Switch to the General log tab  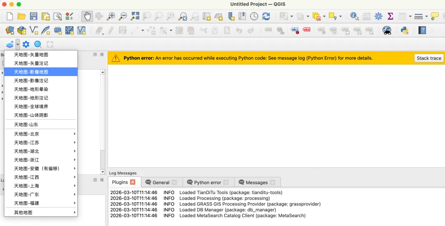[161, 182]
